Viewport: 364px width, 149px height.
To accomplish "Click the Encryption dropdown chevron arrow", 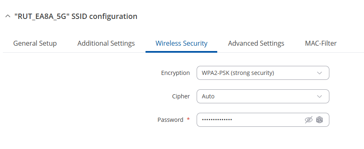I will coord(319,73).
